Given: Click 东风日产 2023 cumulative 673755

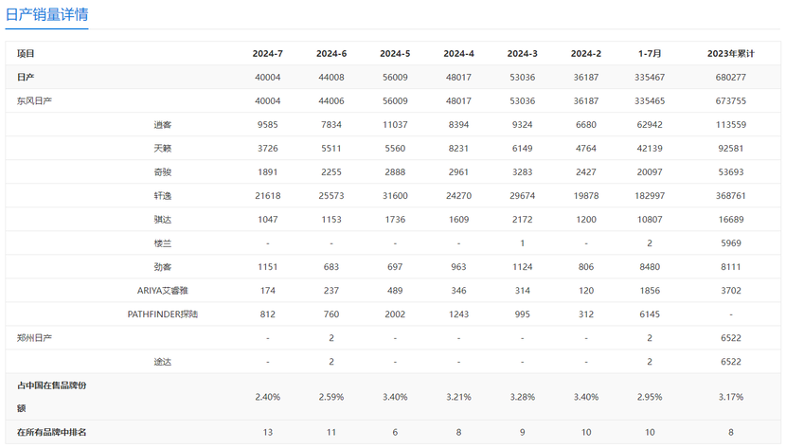Looking at the screenshot, I should [731, 100].
